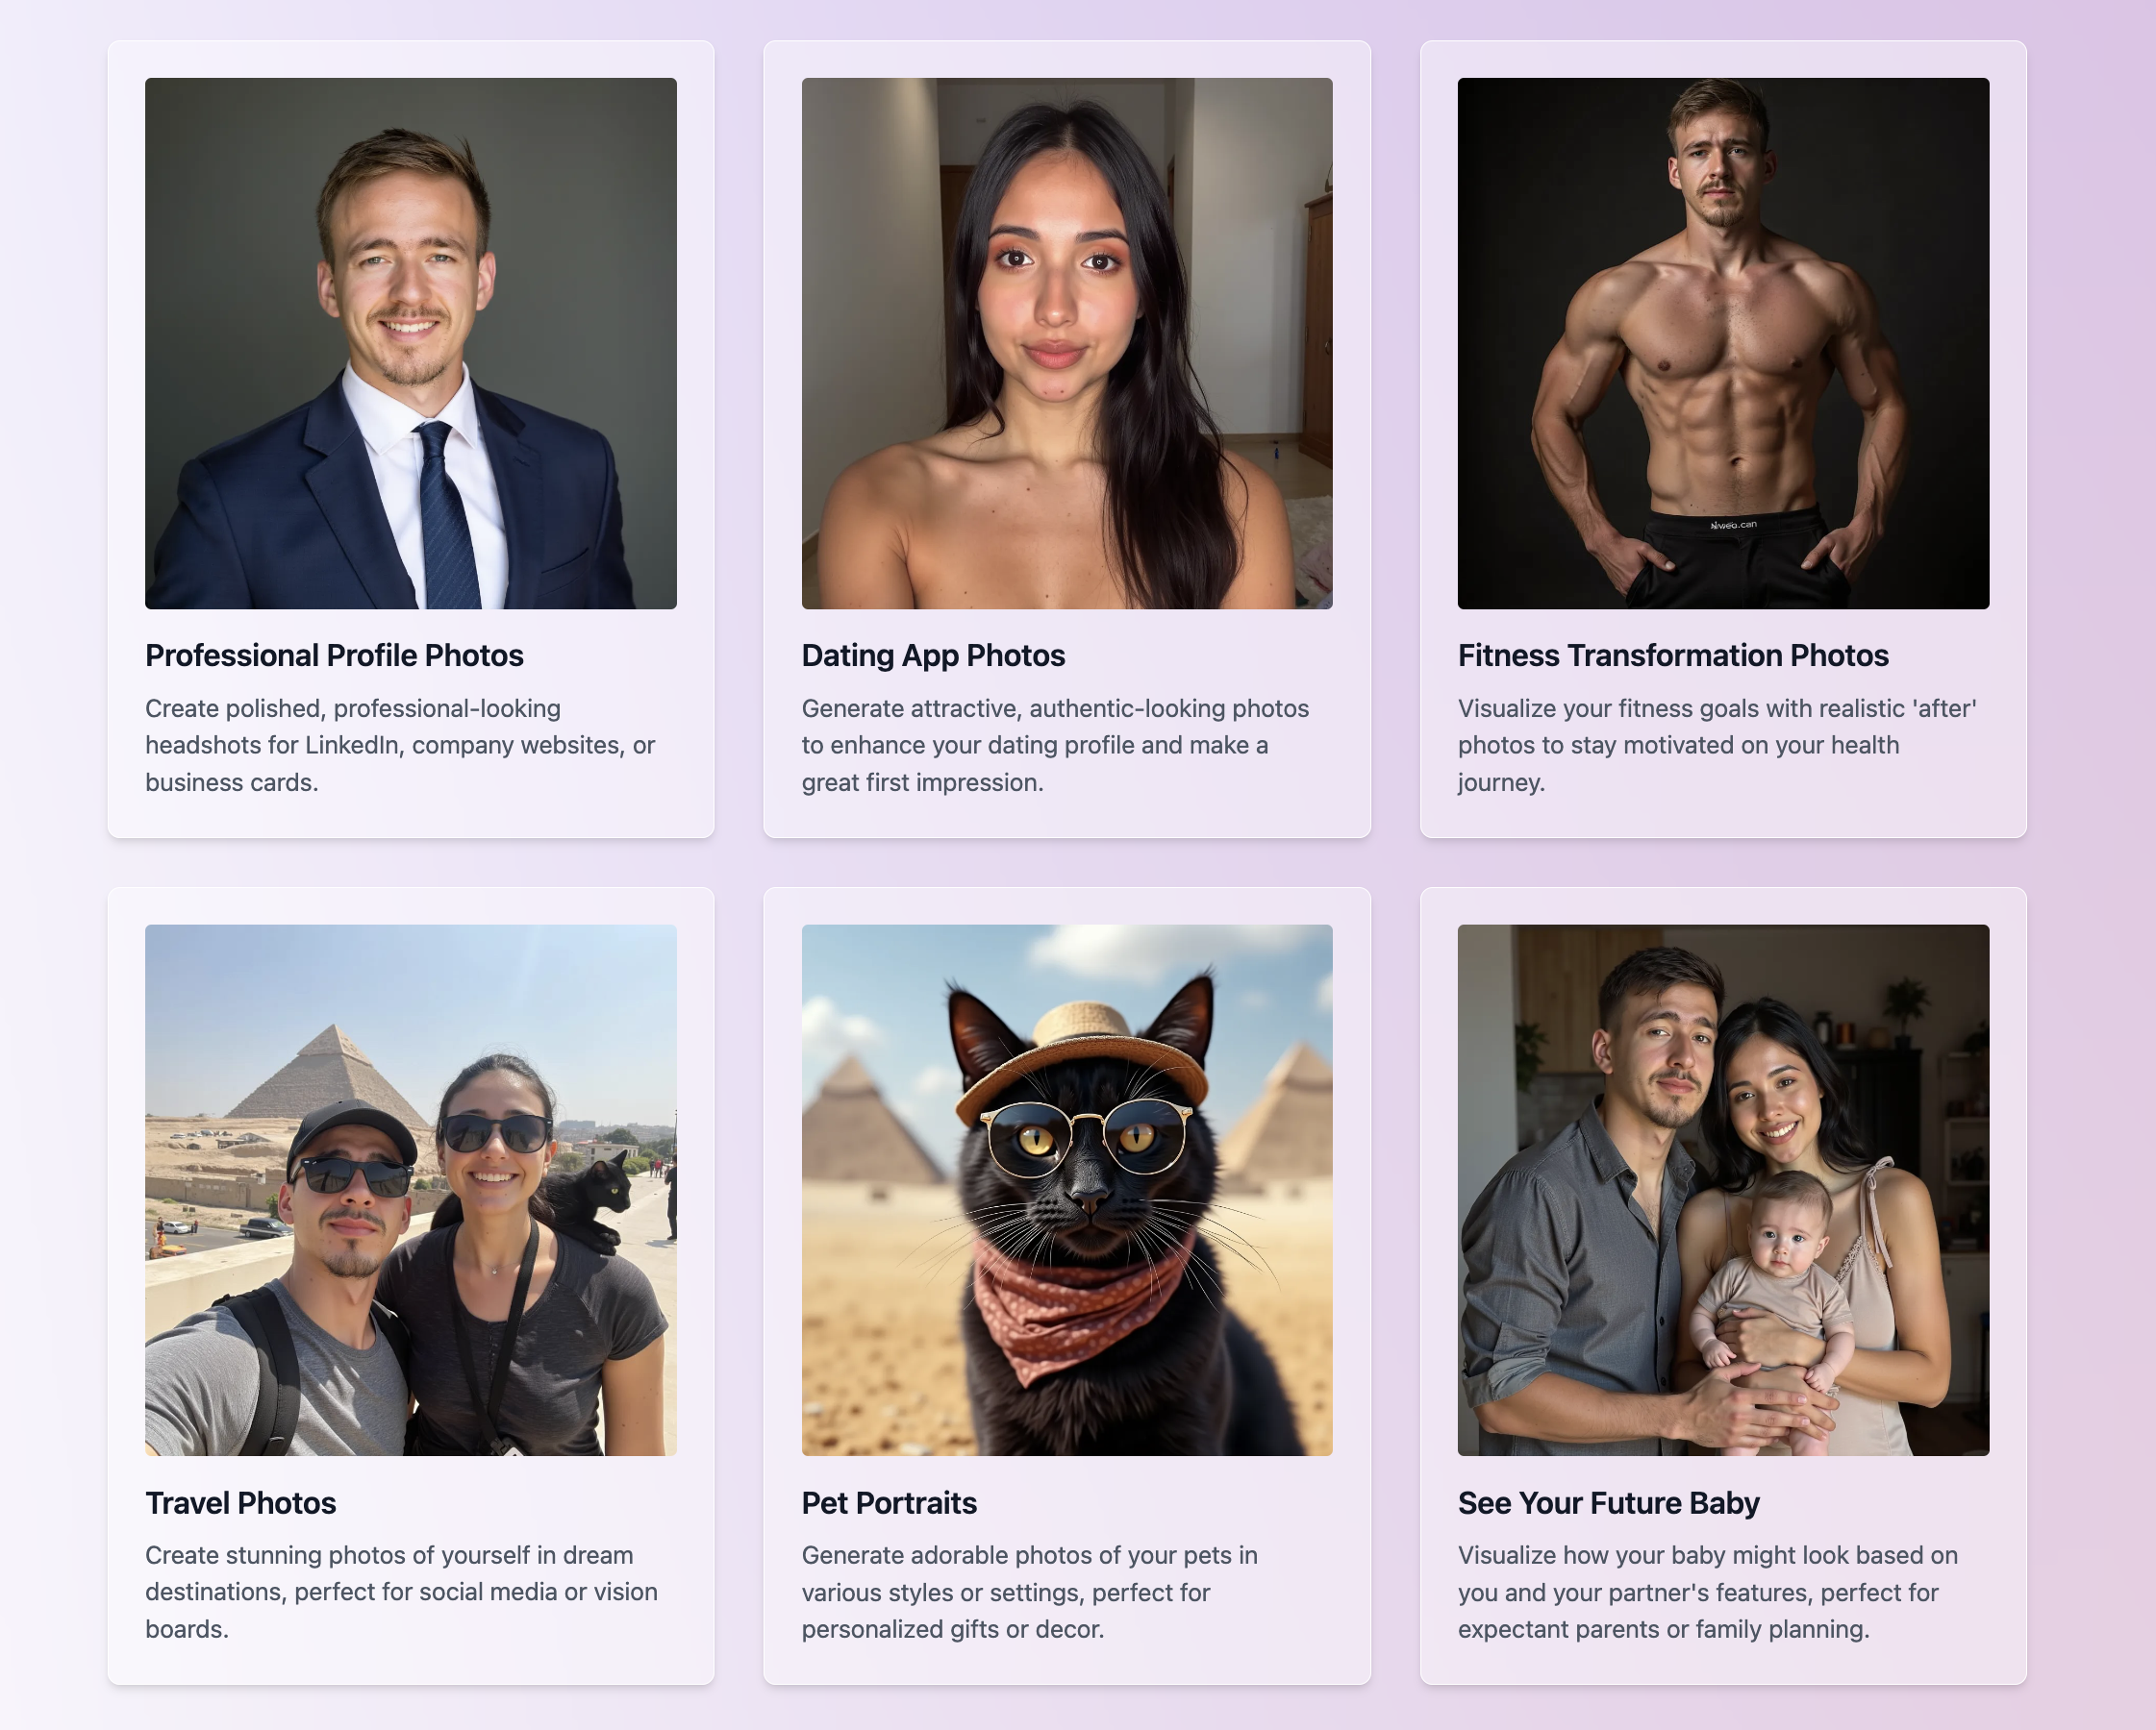2156x1730 pixels.
Task: Click the Professional Profile Photos heading
Action: click(334, 655)
